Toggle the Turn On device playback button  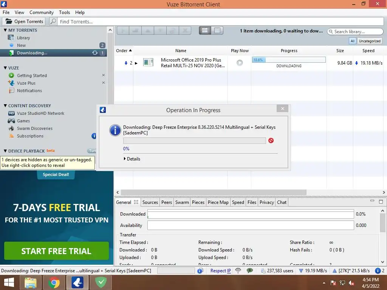coord(92,151)
